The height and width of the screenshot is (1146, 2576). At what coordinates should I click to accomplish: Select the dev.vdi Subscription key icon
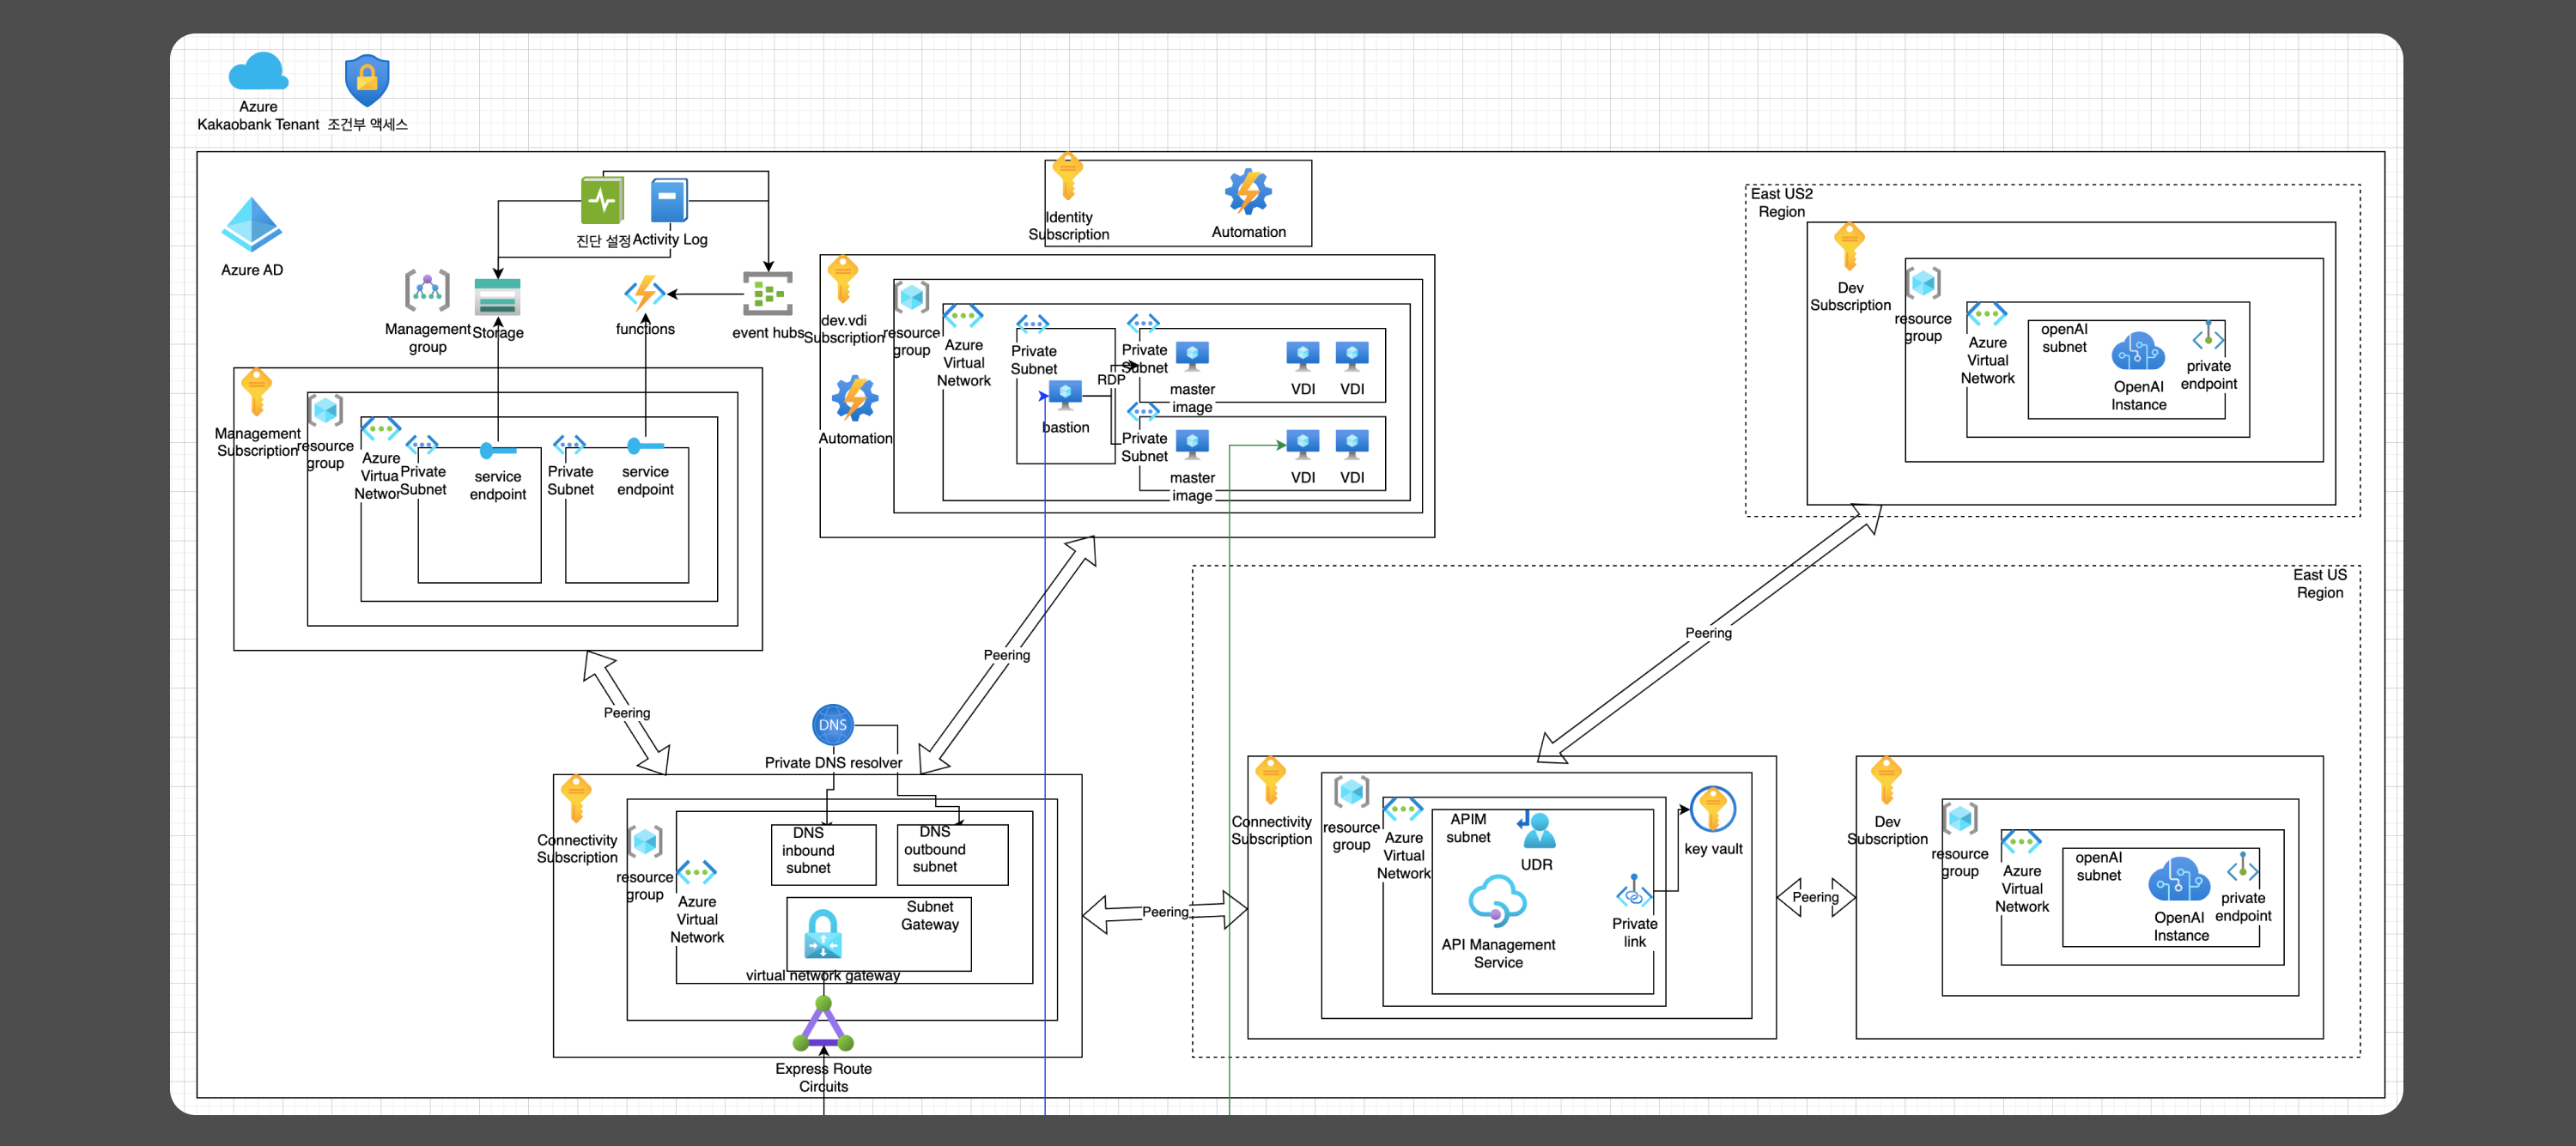tap(842, 280)
